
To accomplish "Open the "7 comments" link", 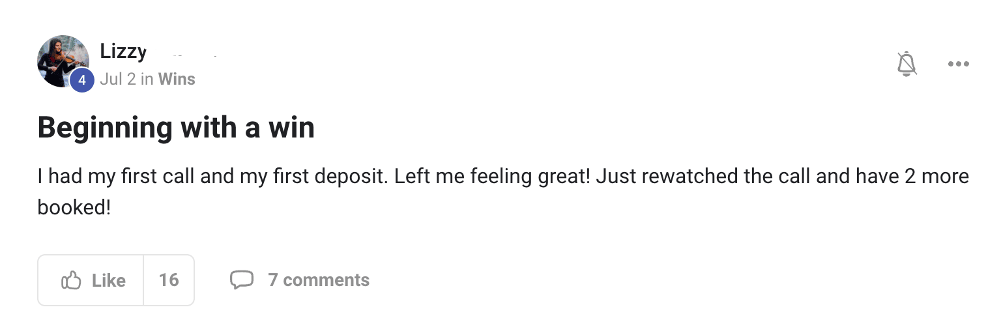I will (318, 280).
